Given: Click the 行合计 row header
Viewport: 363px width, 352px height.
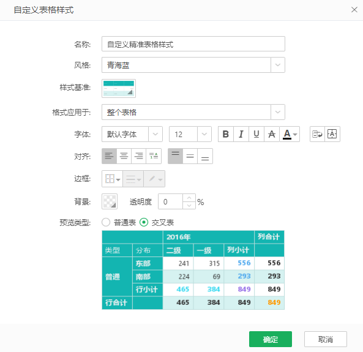Looking at the screenshot, I should (117, 302).
